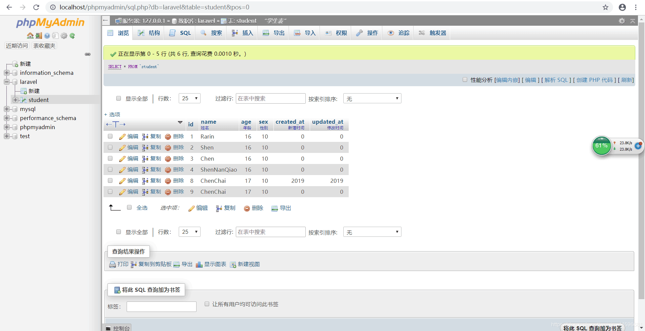645x331 pixels.
Task: Click the 导出 export icon in sidebar toolbar
Action: coord(39,36)
